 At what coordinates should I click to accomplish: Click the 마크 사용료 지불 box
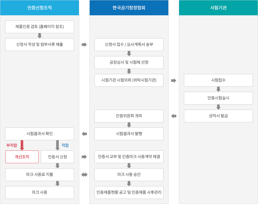pyautogui.click(x=40, y=175)
